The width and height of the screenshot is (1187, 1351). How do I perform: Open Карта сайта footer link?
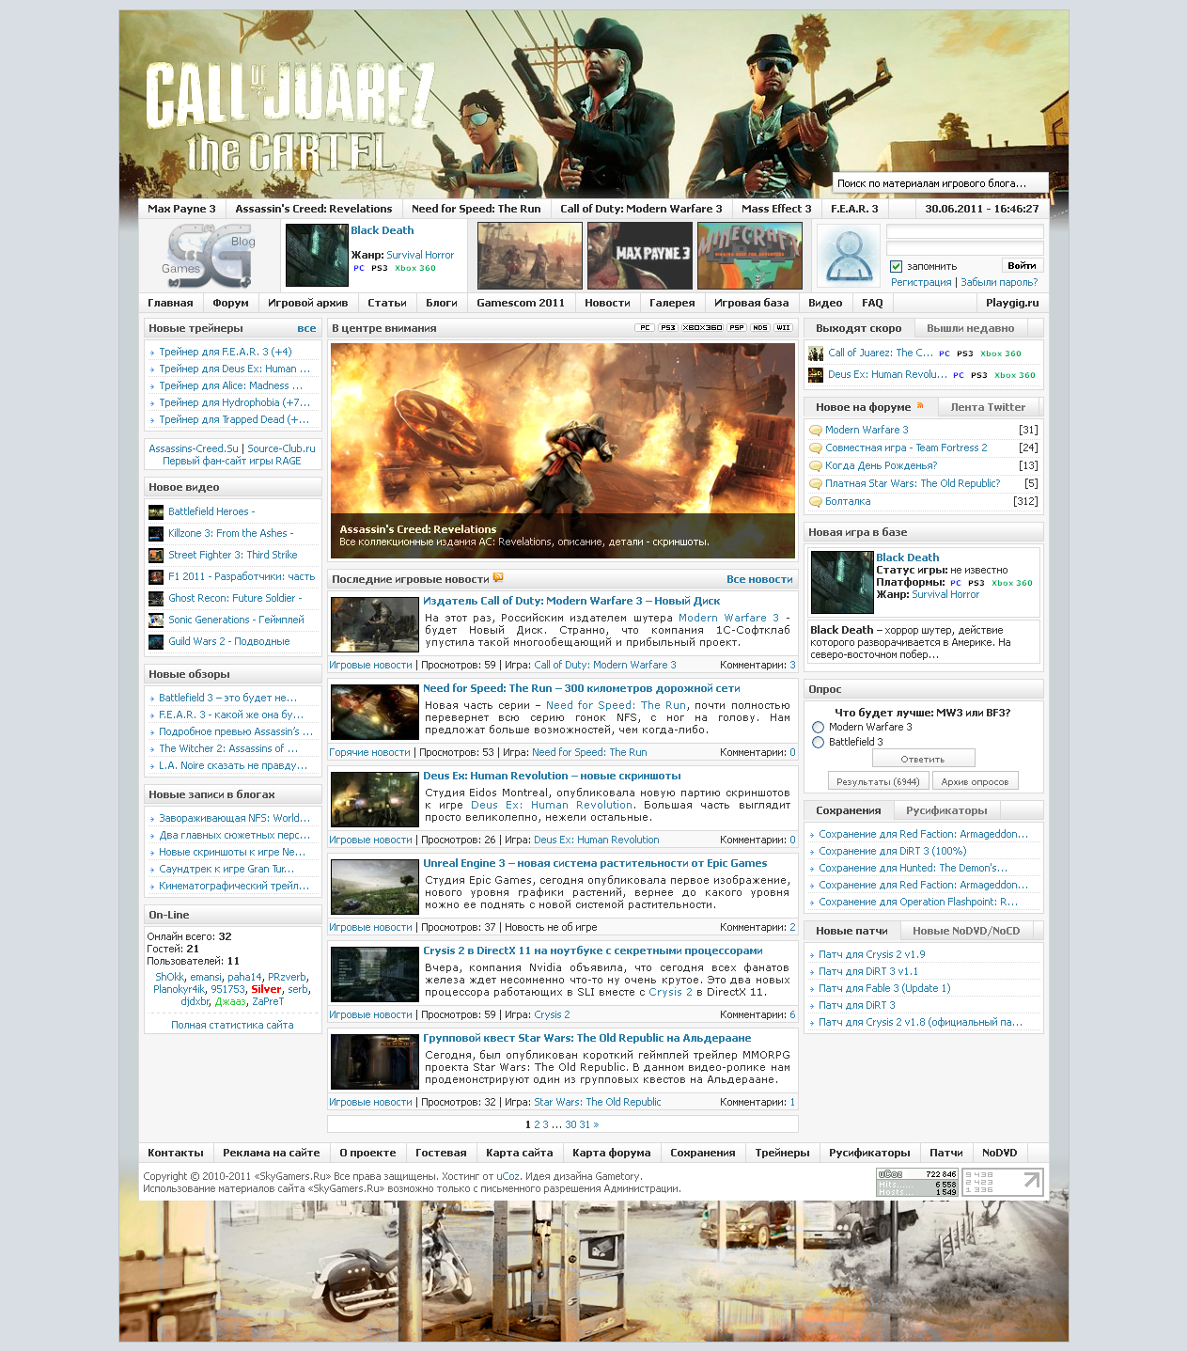520,1153
